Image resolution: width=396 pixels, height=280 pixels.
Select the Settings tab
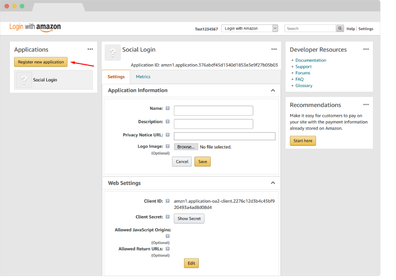tap(116, 77)
